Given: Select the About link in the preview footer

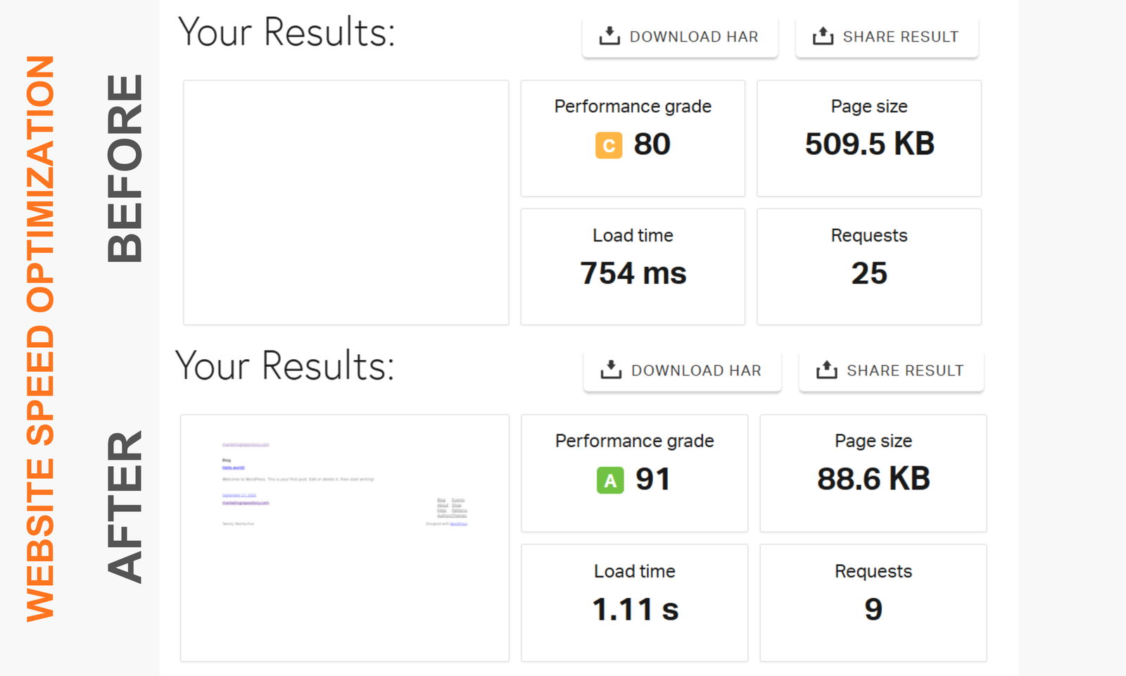Looking at the screenshot, I should click(x=443, y=506).
